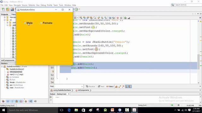
Task: Click the Sort by Name icon at far right of Members toolbar
Action: tap(35, 101)
